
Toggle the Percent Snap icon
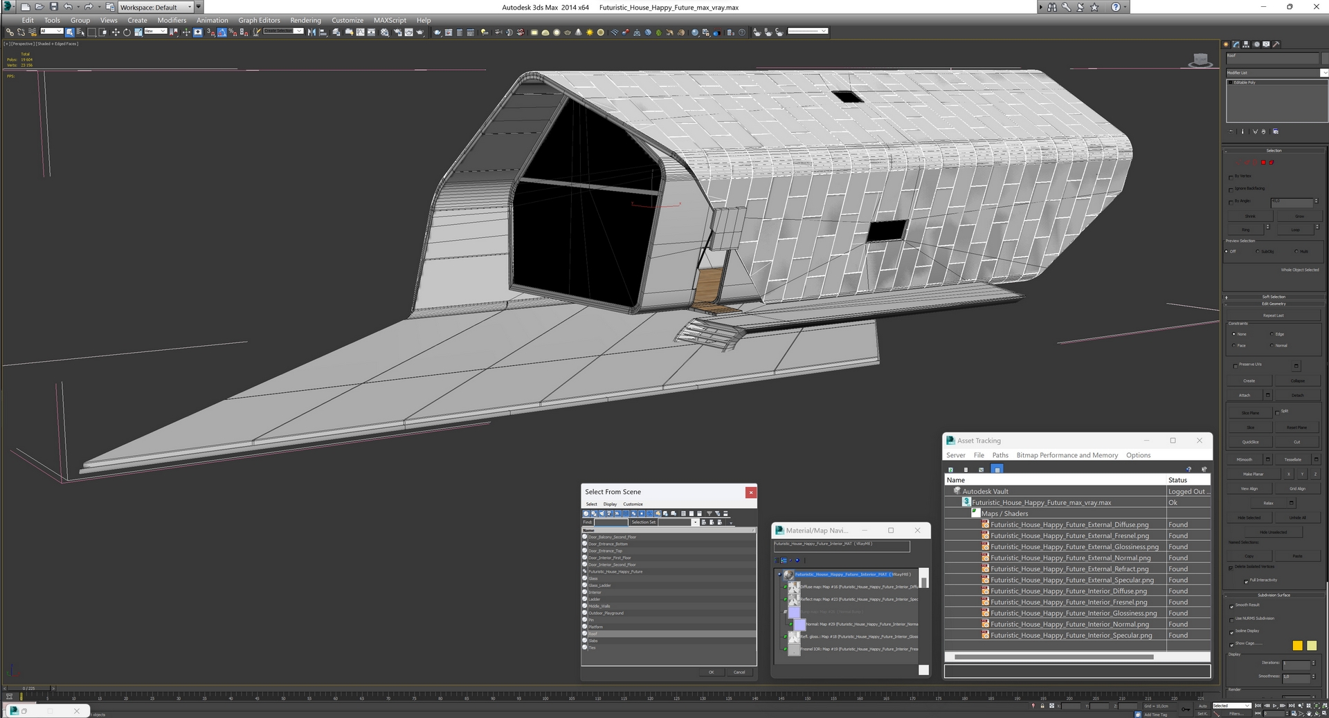click(x=233, y=32)
